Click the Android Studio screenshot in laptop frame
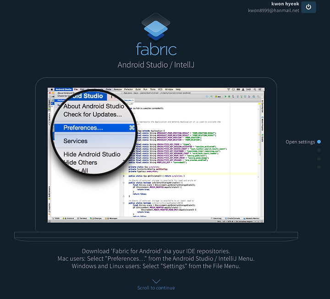The width and height of the screenshot is (330, 299). (156, 155)
